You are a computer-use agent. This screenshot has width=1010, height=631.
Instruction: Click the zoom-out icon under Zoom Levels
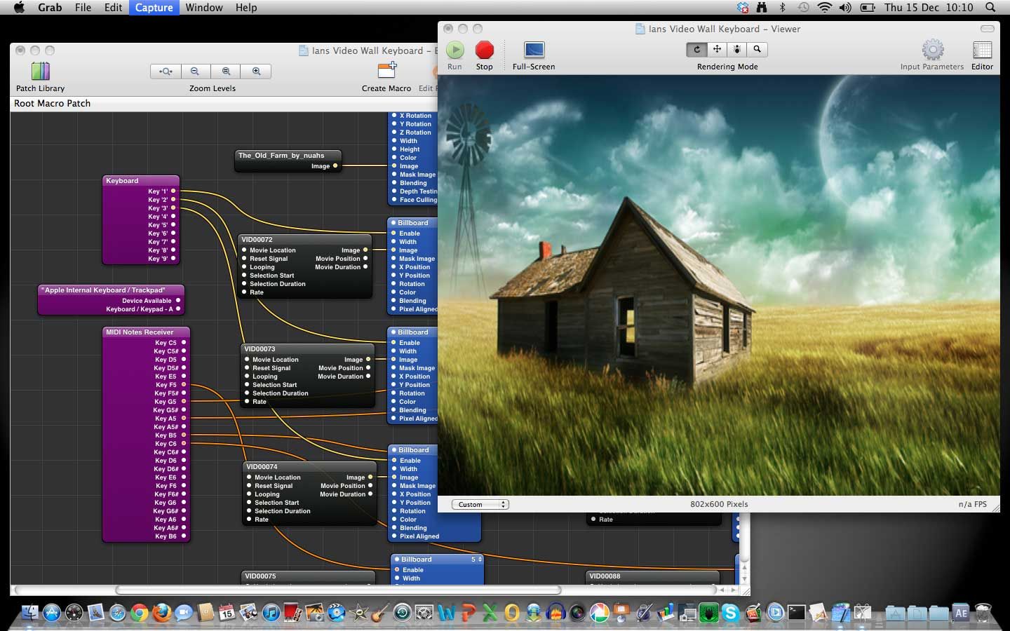pos(196,71)
